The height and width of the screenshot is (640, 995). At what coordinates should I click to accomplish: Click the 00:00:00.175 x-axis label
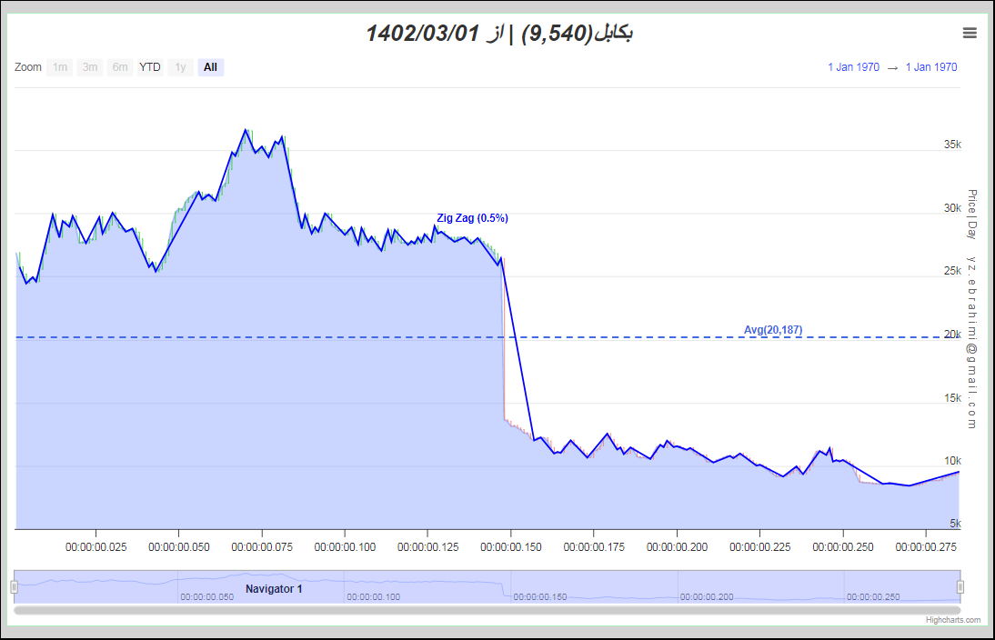click(594, 546)
